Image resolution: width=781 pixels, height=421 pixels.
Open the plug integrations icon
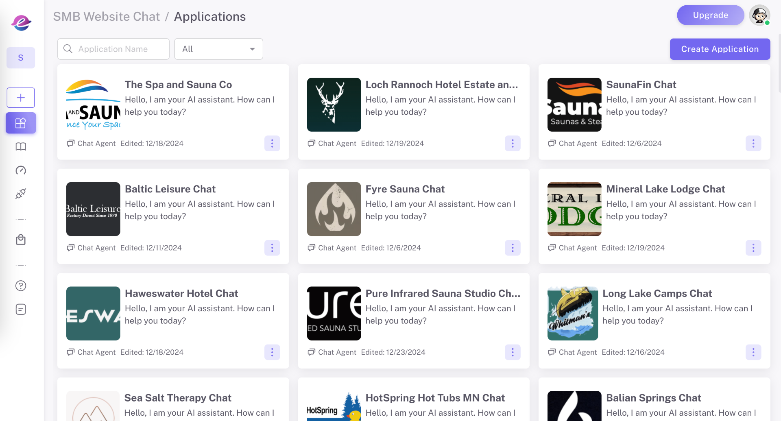(21, 194)
